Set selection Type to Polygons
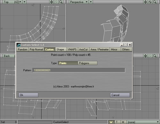The image size is (160, 124). (x=87, y=63)
